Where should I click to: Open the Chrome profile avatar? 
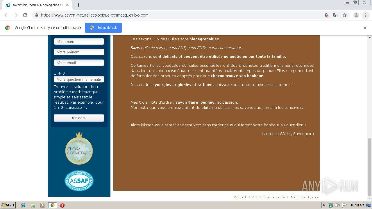[356, 15]
